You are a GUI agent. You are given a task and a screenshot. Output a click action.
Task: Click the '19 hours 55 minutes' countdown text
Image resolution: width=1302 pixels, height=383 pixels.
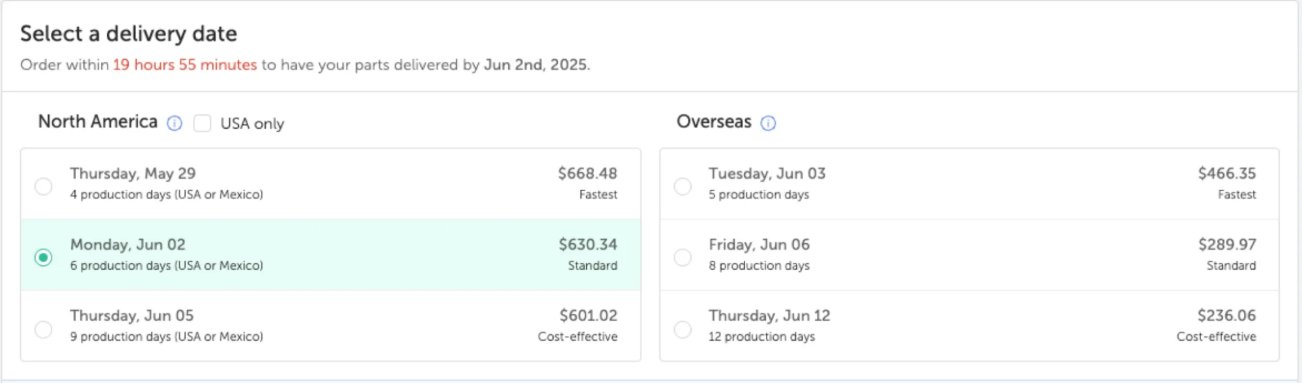185,65
